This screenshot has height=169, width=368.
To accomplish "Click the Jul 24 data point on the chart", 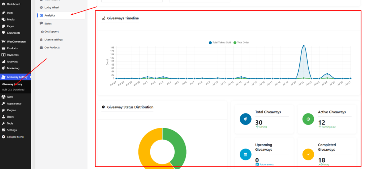I will [x=327, y=74].
